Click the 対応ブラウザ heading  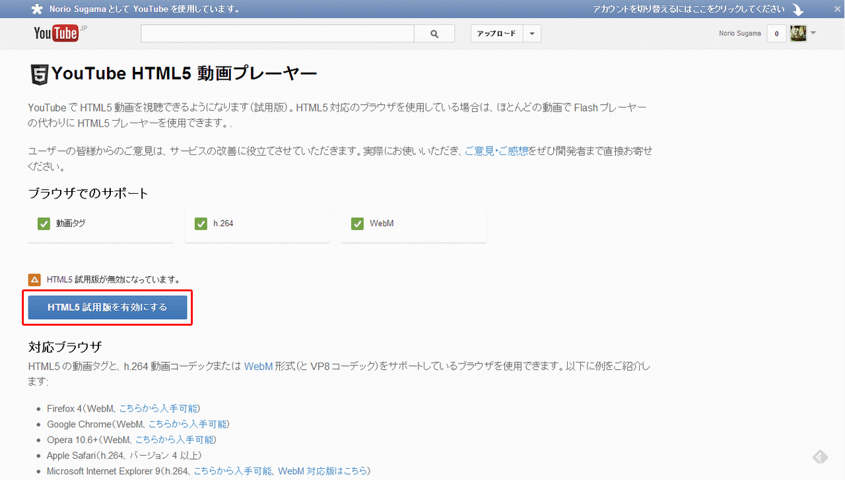[65, 347]
